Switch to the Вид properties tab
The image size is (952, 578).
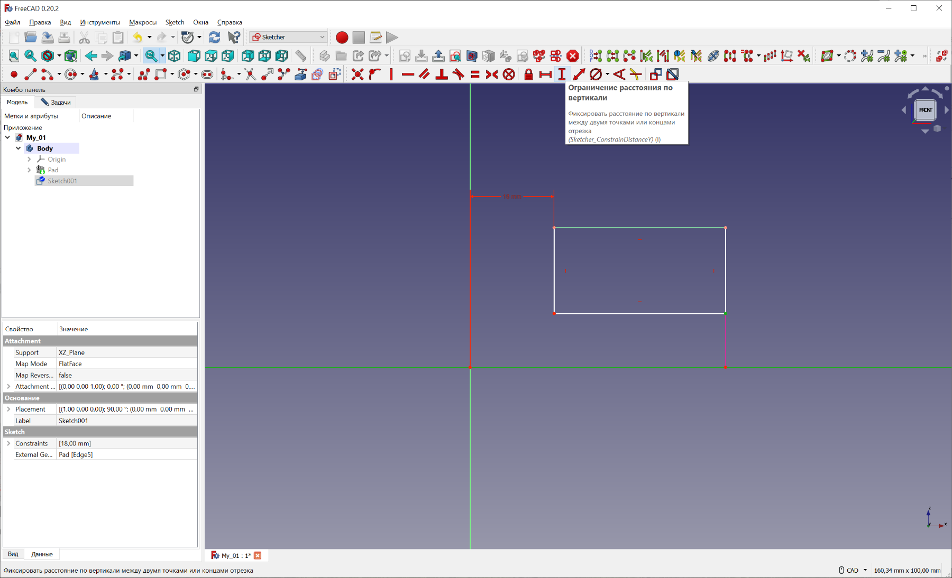13,554
